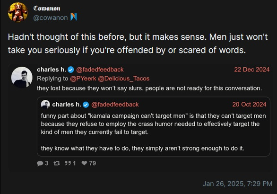The image size is (277, 194).
Task: Open @fadedfeedback handle in 20 Oct tweet
Action: click(115, 105)
